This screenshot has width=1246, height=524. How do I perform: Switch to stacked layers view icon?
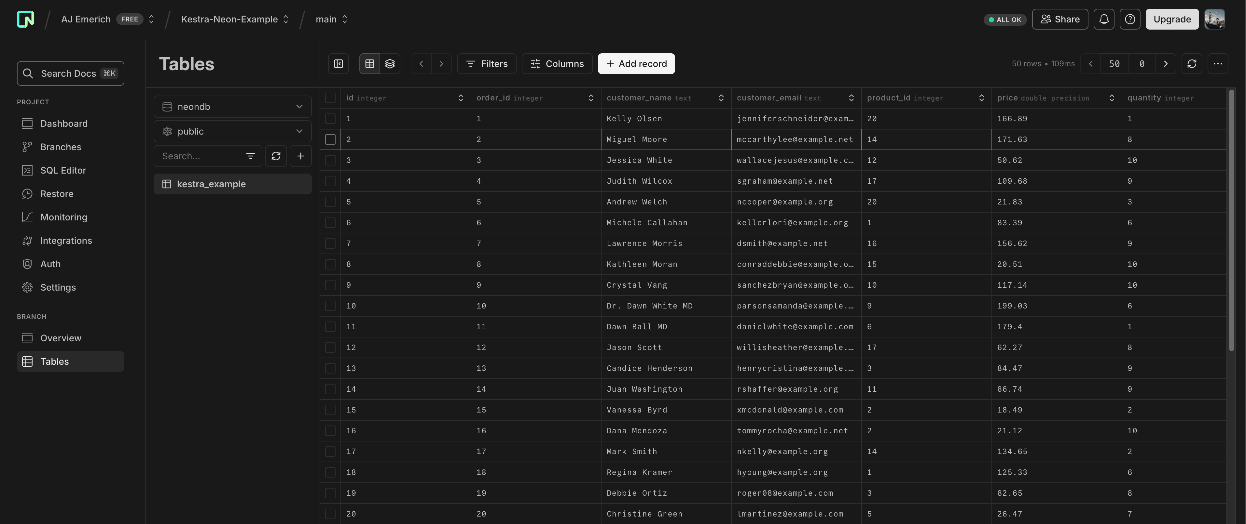(390, 64)
